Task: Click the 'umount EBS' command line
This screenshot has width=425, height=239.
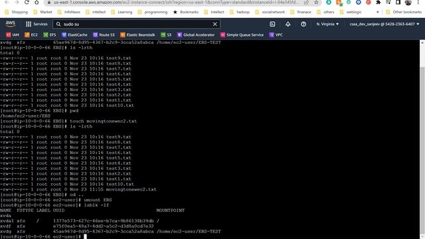Action: (x=56, y=200)
